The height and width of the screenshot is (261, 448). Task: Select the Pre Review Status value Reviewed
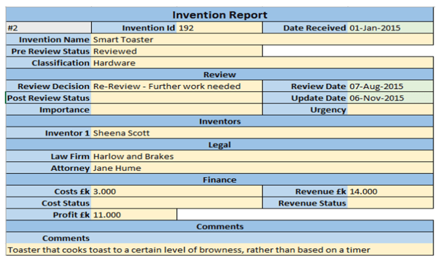tap(176, 51)
